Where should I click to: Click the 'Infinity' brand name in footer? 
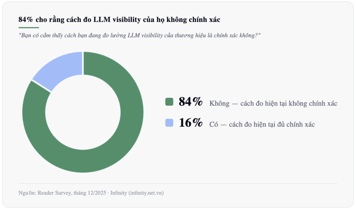tap(119, 193)
